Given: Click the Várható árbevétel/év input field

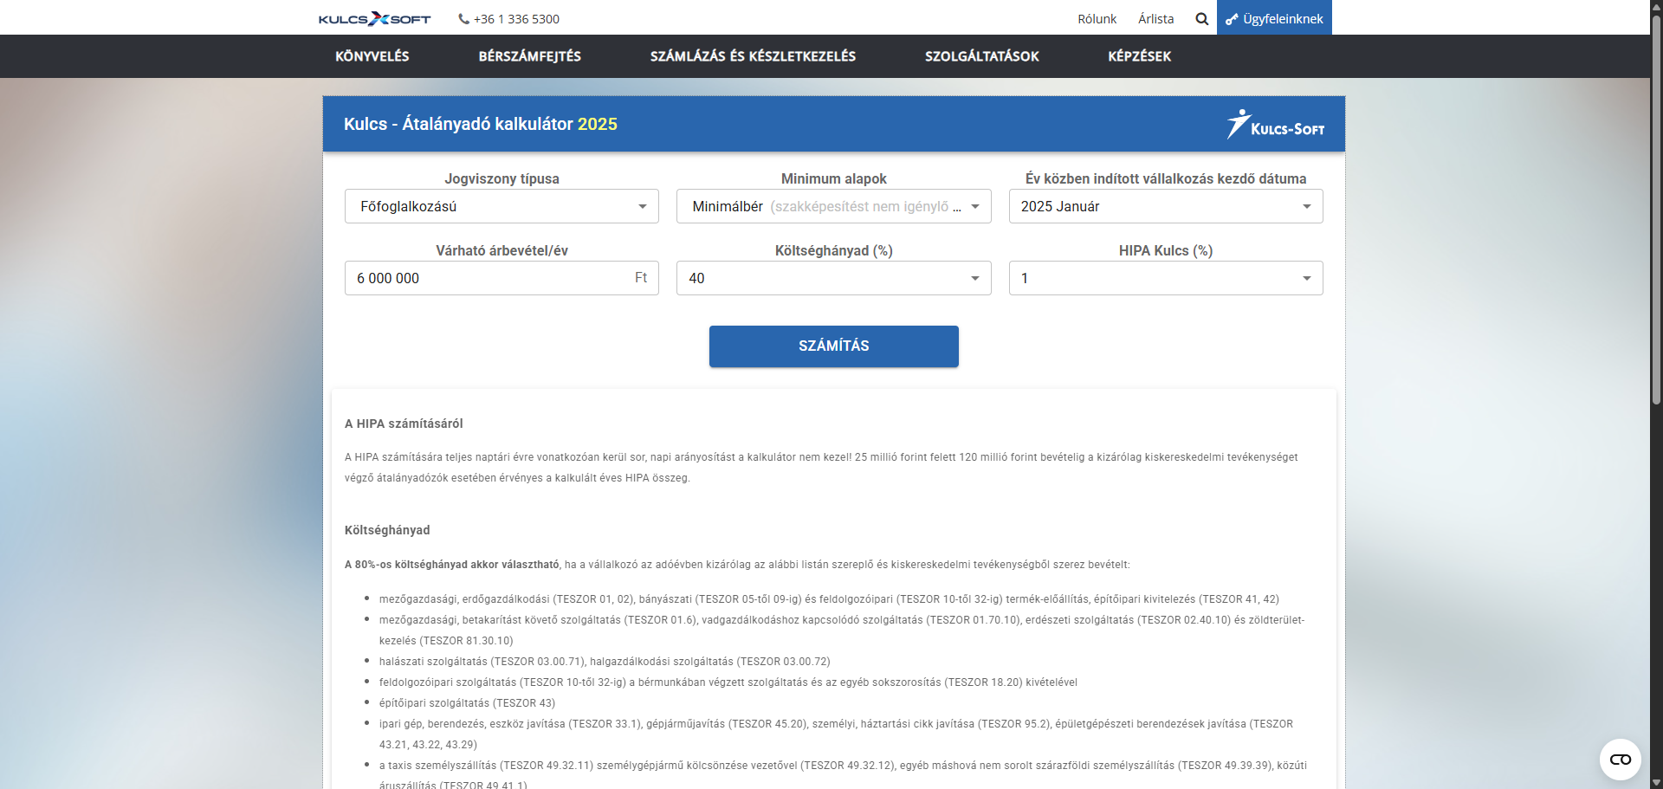Looking at the screenshot, I should pyautogui.click(x=501, y=278).
